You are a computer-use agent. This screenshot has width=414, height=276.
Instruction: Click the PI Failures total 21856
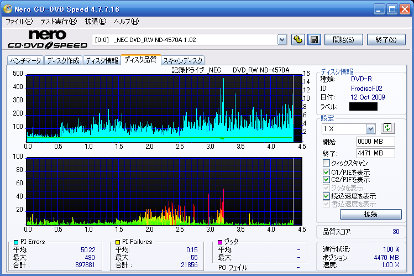(x=189, y=264)
